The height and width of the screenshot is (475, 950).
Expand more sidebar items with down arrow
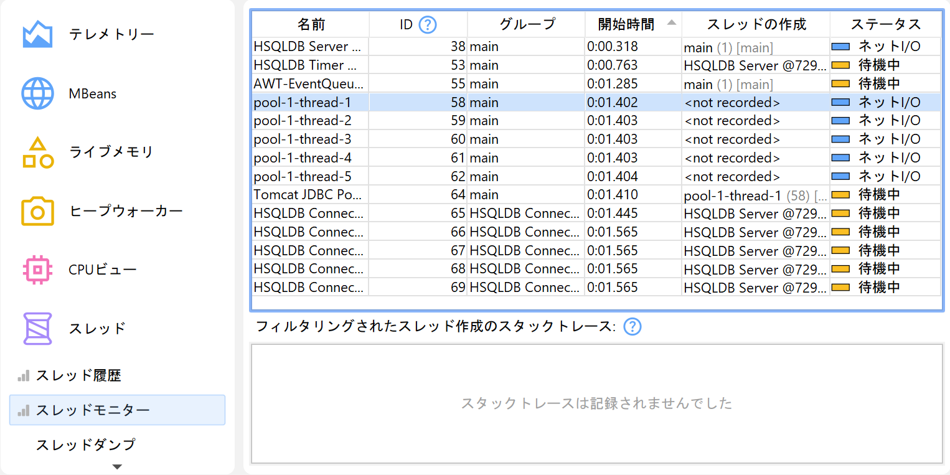[x=117, y=466]
